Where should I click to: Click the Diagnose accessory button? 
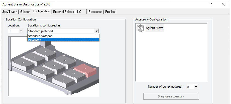(171, 97)
